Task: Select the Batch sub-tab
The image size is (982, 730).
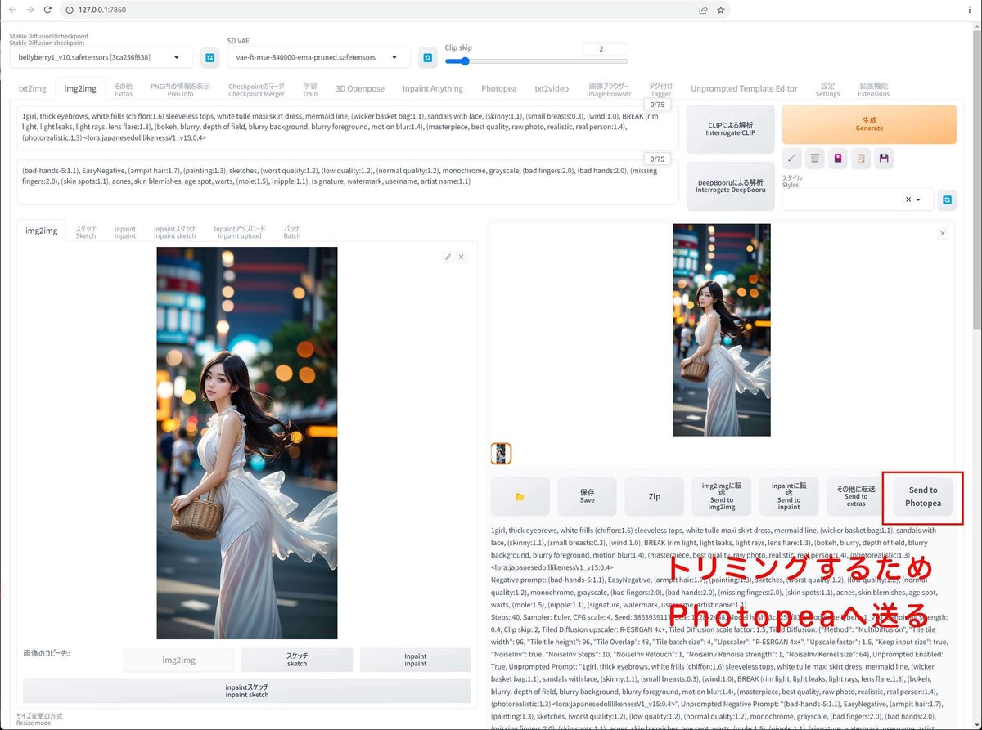Action: (x=292, y=231)
